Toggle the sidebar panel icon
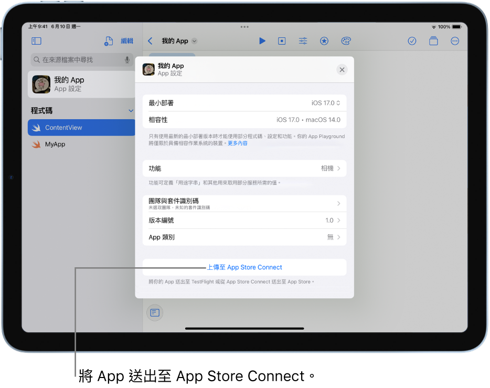Image resolution: width=490 pixels, height=388 pixels. click(x=36, y=41)
